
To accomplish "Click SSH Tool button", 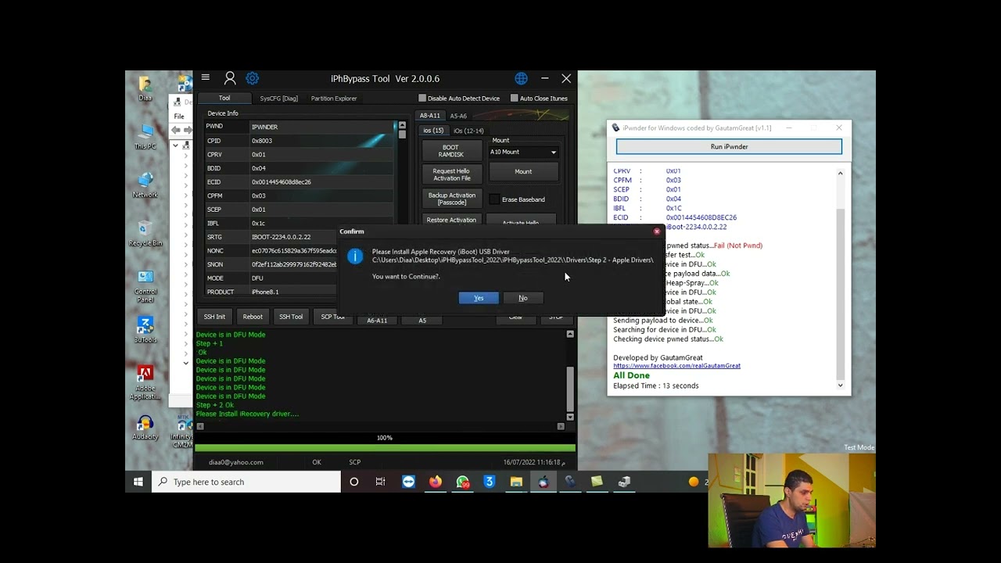I will (291, 317).
